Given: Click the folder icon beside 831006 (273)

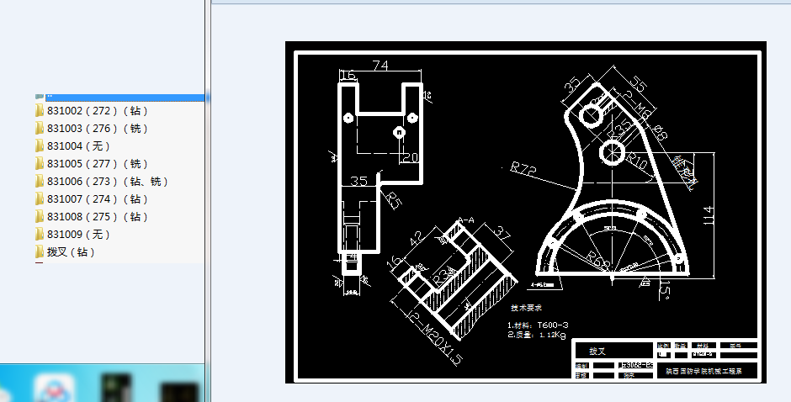Looking at the screenshot, I should [39, 182].
